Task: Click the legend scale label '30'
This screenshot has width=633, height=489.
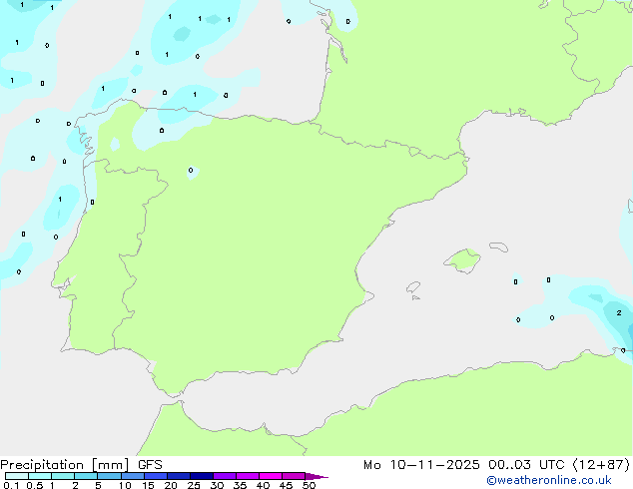Action: (217, 485)
